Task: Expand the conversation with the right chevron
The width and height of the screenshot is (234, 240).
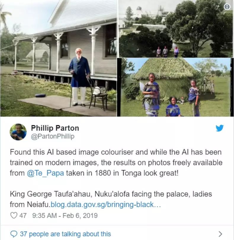Action: pos(220,234)
